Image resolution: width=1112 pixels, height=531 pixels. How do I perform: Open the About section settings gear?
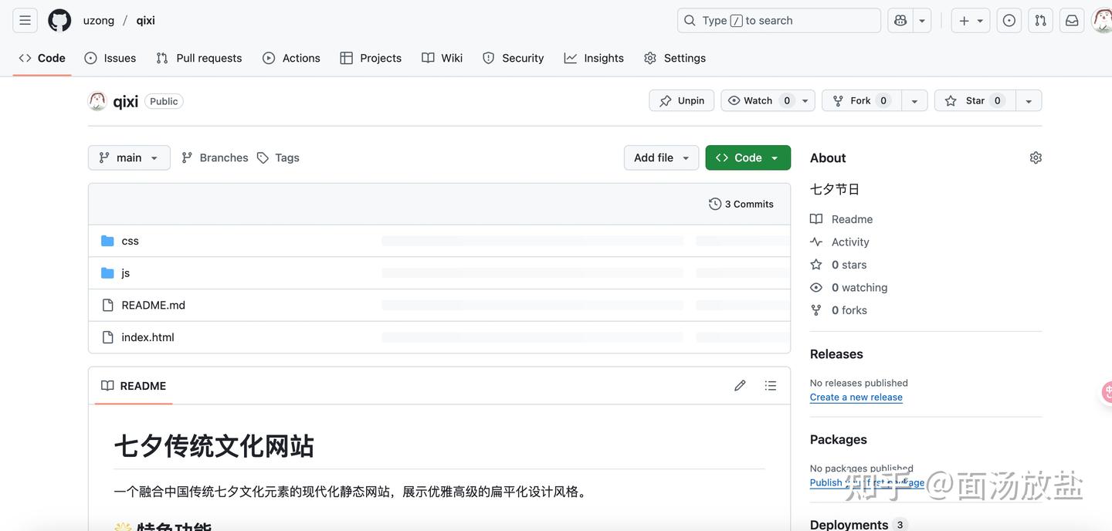(x=1035, y=157)
